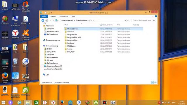Viewport: 187px width, 105px height.
Task: Open the Файл tab
Action: (x=44, y=16)
